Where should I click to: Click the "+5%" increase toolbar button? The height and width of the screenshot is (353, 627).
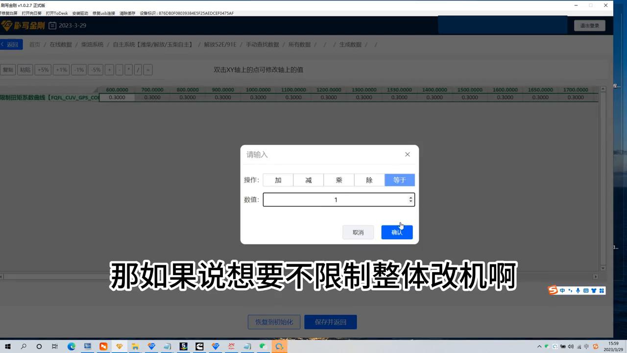(43, 70)
